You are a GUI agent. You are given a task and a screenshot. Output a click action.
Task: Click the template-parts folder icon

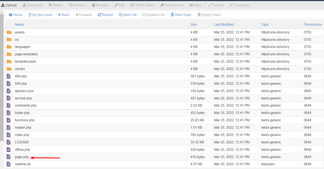point(9,62)
